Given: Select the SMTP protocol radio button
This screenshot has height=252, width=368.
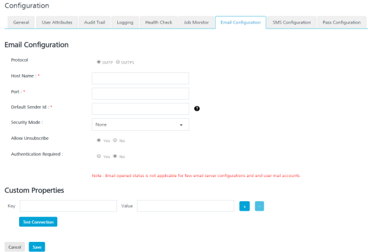Looking at the screenshot, I should point(99,62).
